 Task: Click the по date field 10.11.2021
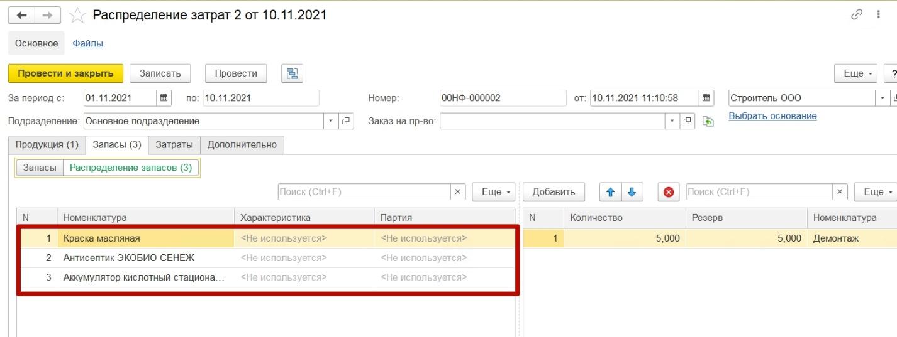coord(261,98)
